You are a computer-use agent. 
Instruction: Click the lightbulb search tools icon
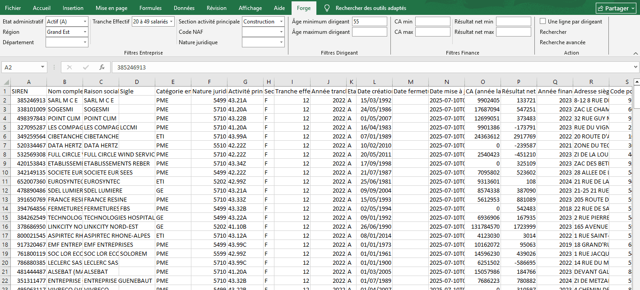(327, 8)
